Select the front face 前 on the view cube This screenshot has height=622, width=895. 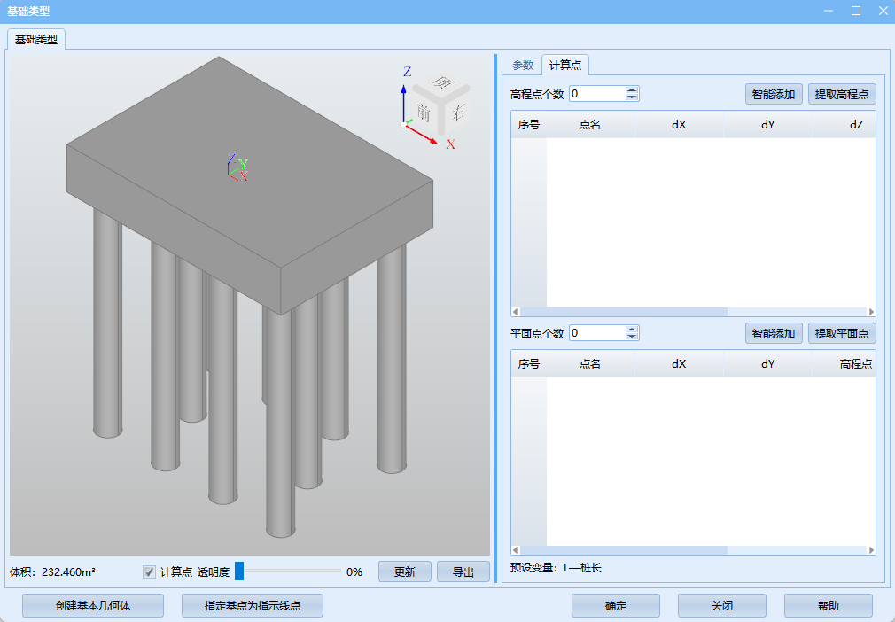424,113
